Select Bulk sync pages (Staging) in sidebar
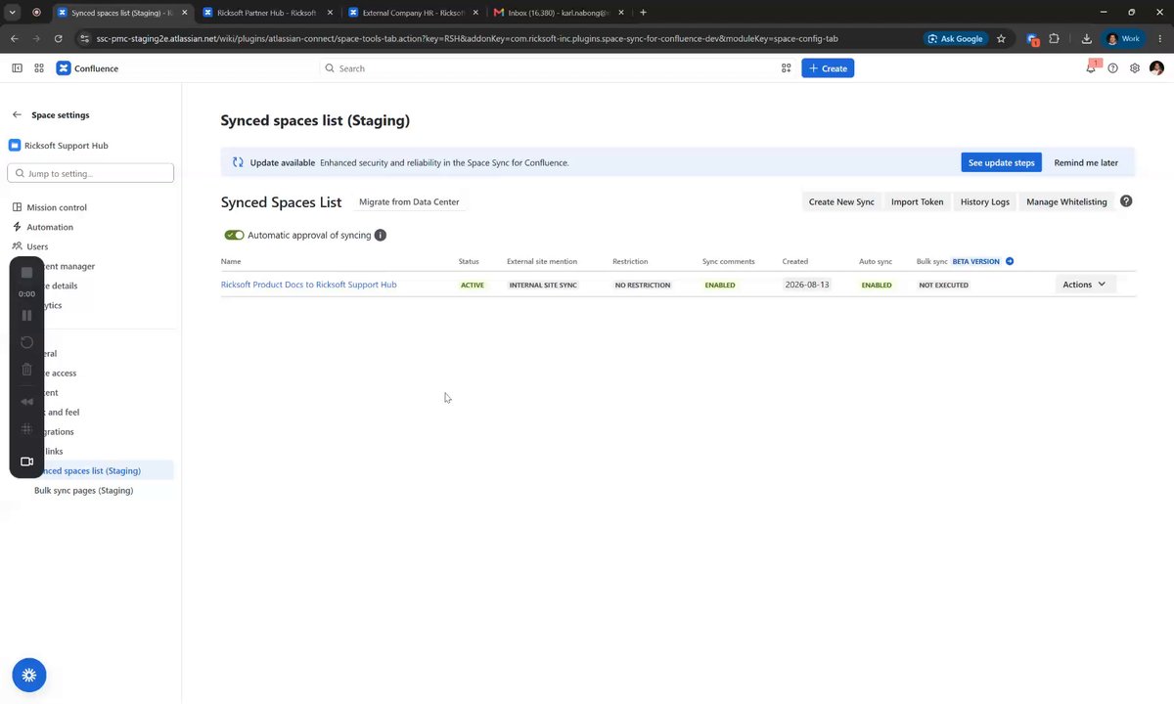1174x704 pixels. click(x=83, y=490)
